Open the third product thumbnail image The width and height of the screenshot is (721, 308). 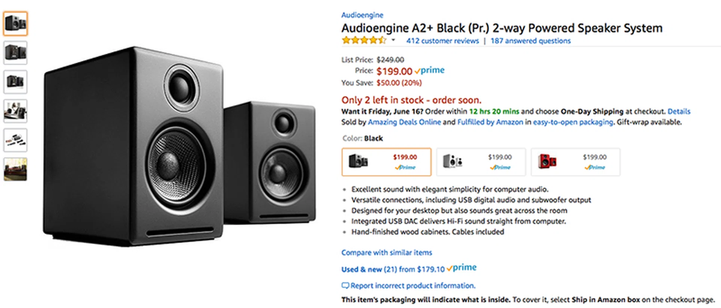pyautogui.click(x=15, y=82)
